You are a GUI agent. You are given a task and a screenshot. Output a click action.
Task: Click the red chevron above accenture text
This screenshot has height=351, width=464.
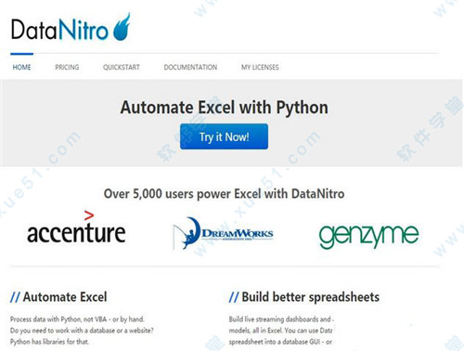tap(89, 215)
